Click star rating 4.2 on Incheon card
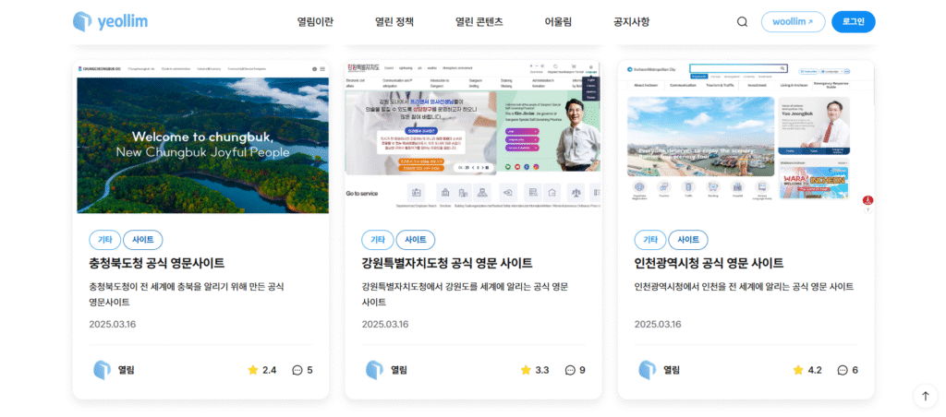Image resolution: width=946 pixels, height=417 pixels. click(x=807, y=370)
